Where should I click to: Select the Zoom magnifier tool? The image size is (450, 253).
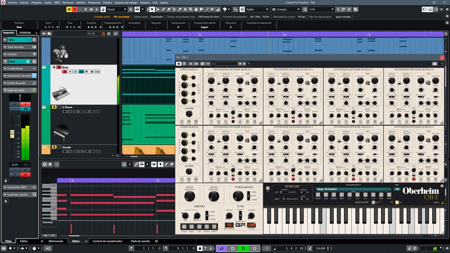[x=191, y=9]
